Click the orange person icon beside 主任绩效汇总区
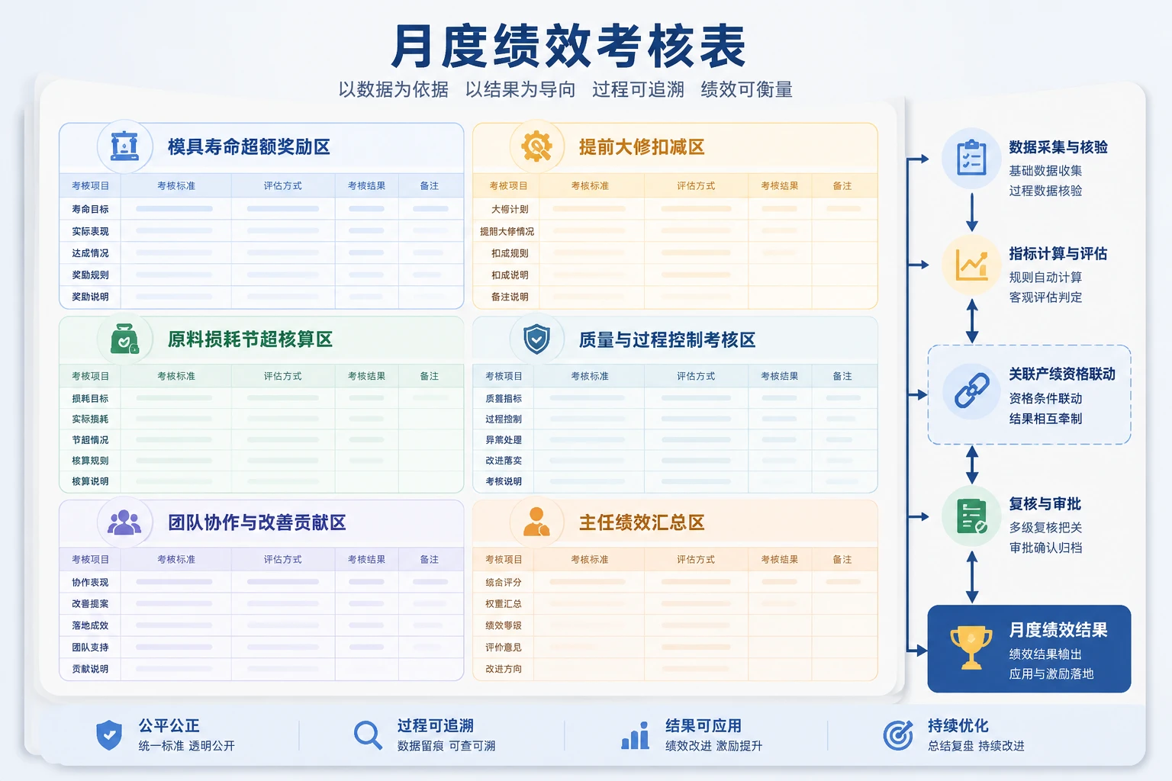The height and width of the screenshot is (781, 1172). [536, 522]
